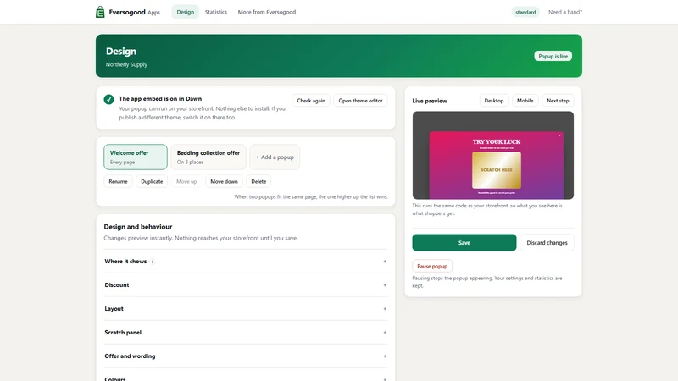The image size is (678, 381).
Task: Click the info icon beside Where it shows
Action: 153,262
